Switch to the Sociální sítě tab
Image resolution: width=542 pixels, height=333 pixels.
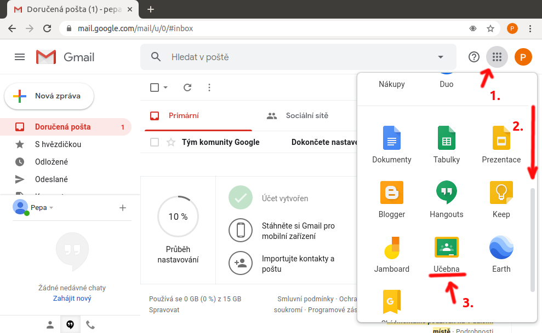click(x=297, y=115)
